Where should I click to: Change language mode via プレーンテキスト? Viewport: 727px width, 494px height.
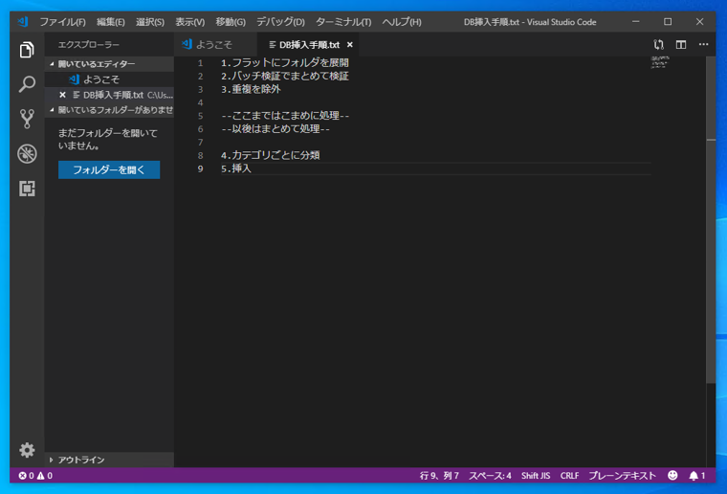tap(622, 476)
